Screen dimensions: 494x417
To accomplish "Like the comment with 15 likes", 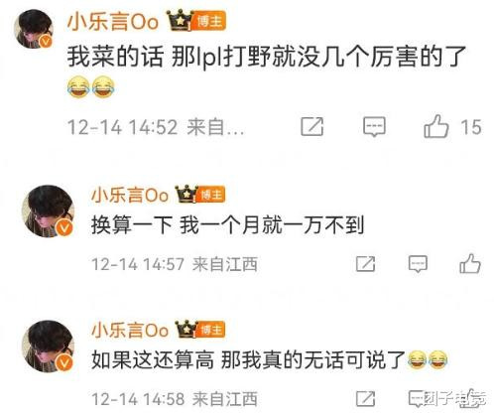I will [436, 126].
